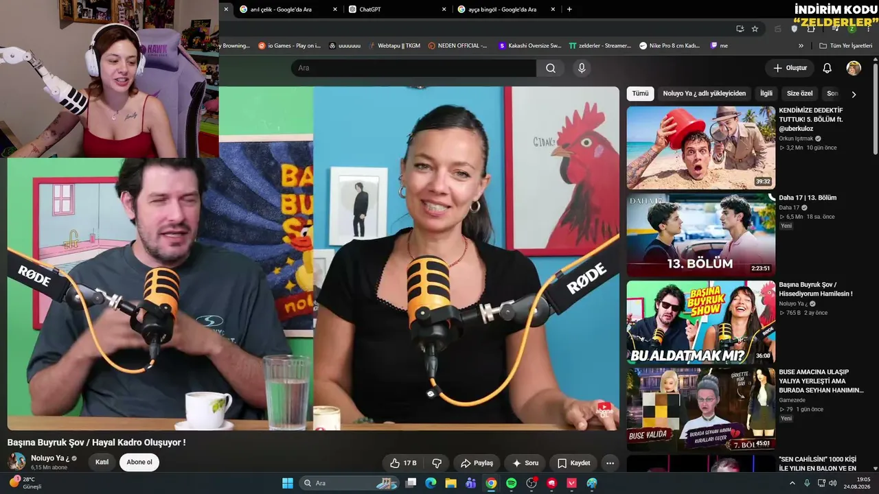Image resolution: width=879 pixels, height=494 pixels.
Task: Show hidden system tray icons
Action: click(793, 483)
